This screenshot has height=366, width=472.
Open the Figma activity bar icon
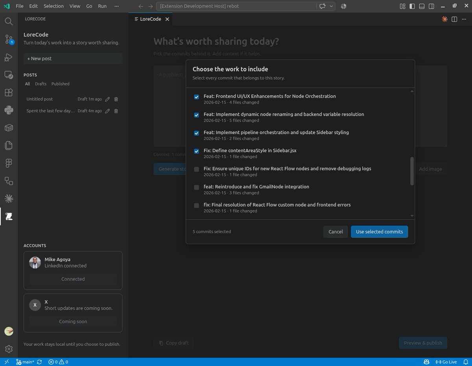tap(9, 163)
